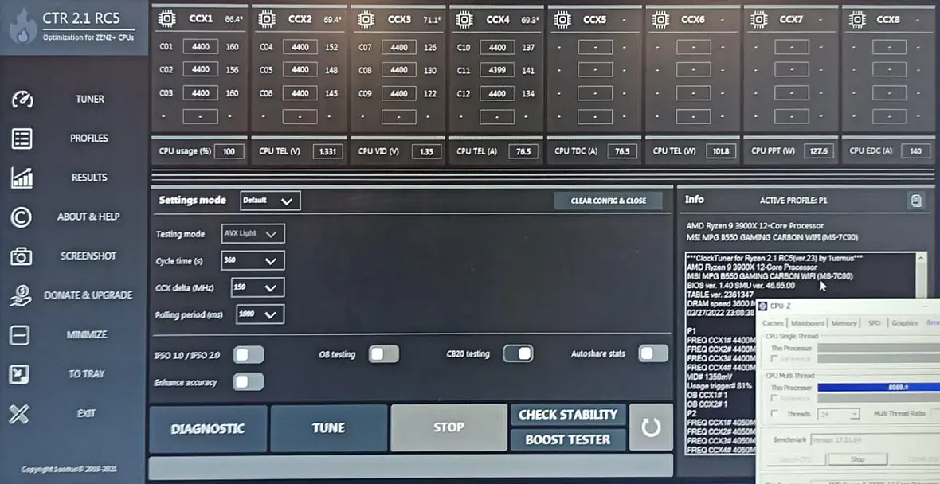This screenshot has height=484, width=940.
Task: Toggle the Enhance accuracy switch
Action: point(249,381)
